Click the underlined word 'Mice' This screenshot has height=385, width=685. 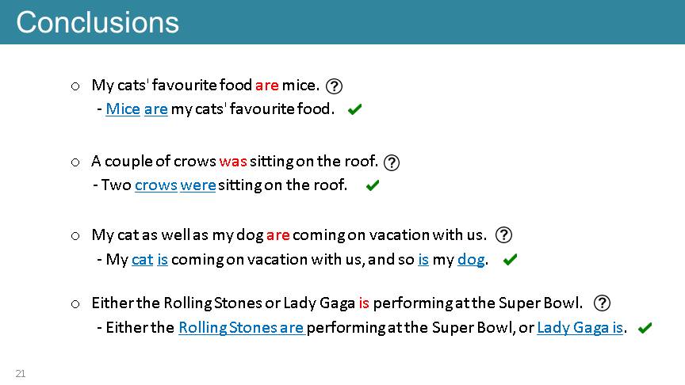(123, 109)
